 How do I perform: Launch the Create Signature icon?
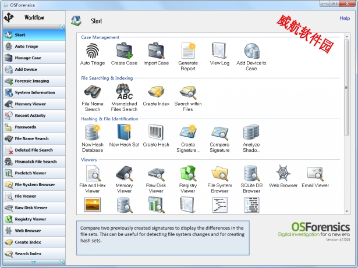click(188, 133)
